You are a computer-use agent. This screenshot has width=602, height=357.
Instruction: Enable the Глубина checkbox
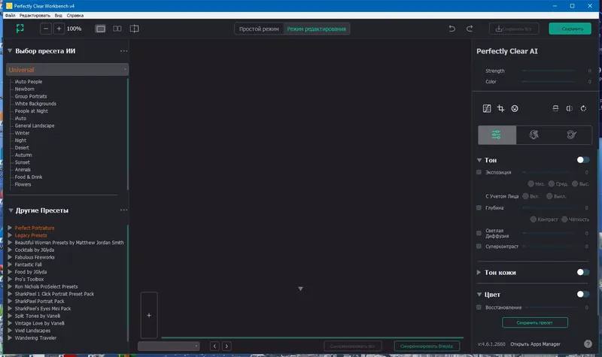point(479,208)
